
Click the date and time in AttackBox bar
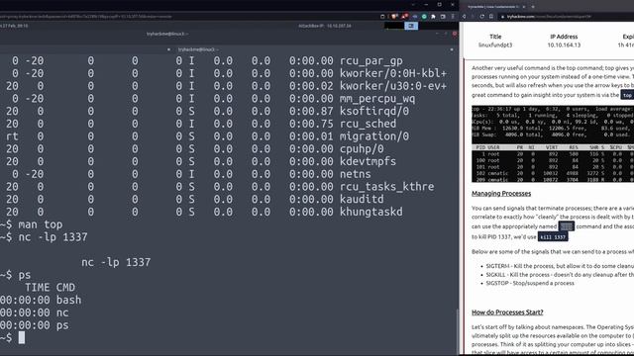14,26
